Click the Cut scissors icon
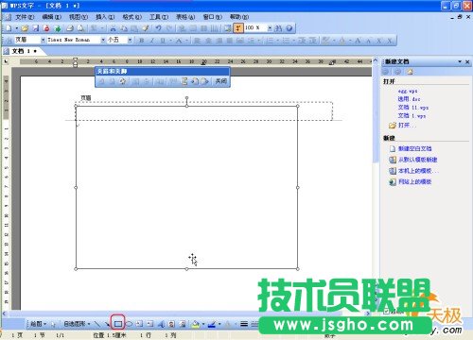Viewport: 473px width, 340px height. (x=113, y=28)
